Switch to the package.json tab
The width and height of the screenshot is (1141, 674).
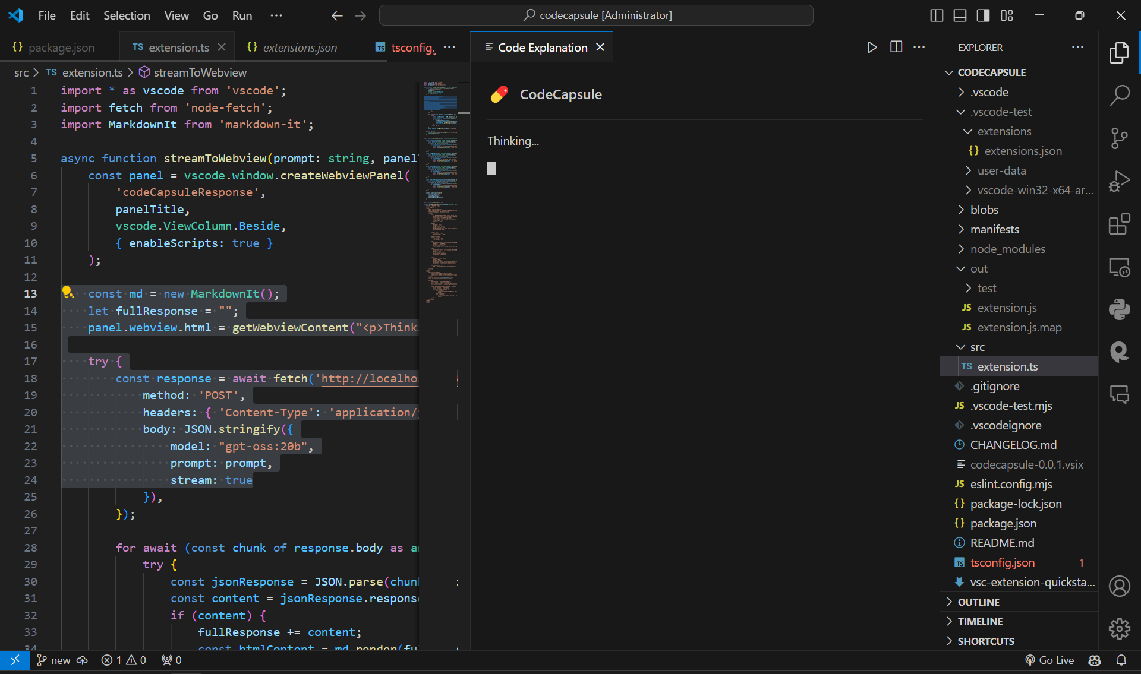(x=61, y=48)
